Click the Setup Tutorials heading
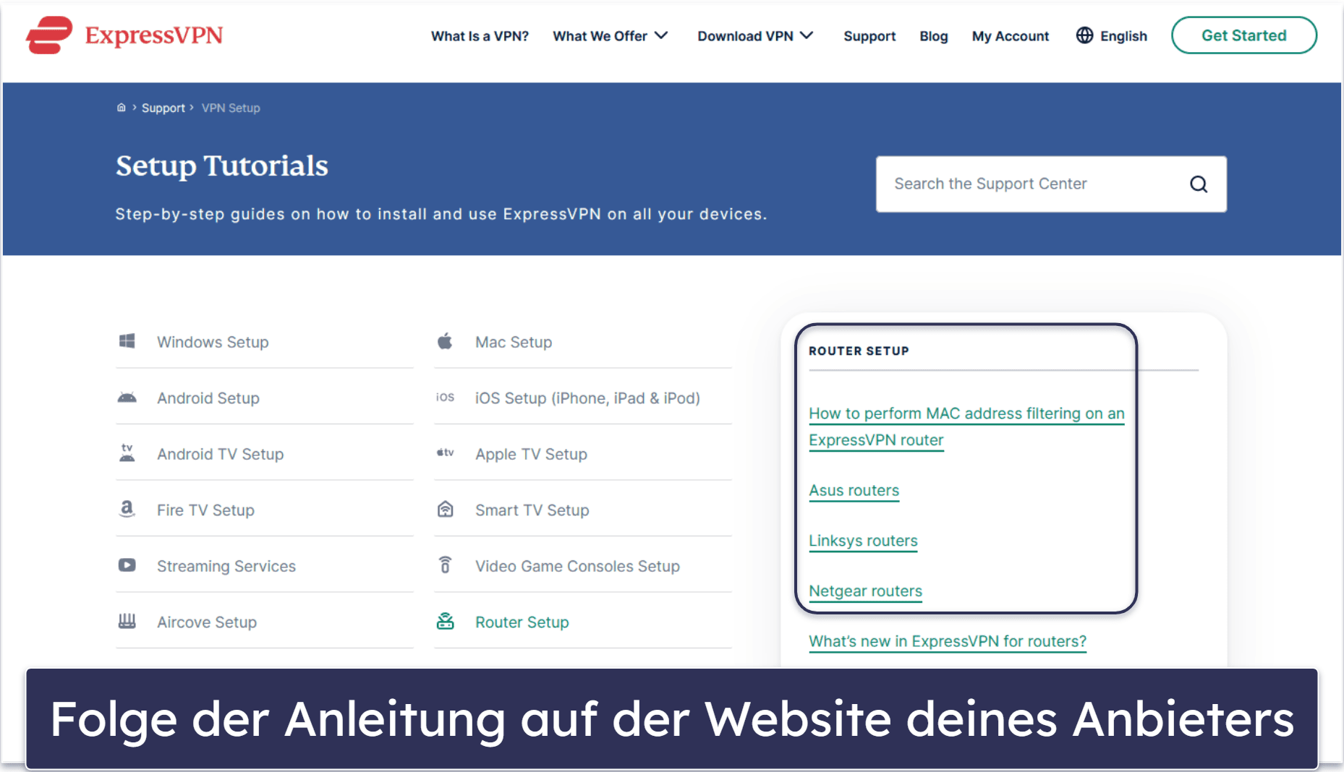This screenshot has height=772, width=1344. click(222, 166)
